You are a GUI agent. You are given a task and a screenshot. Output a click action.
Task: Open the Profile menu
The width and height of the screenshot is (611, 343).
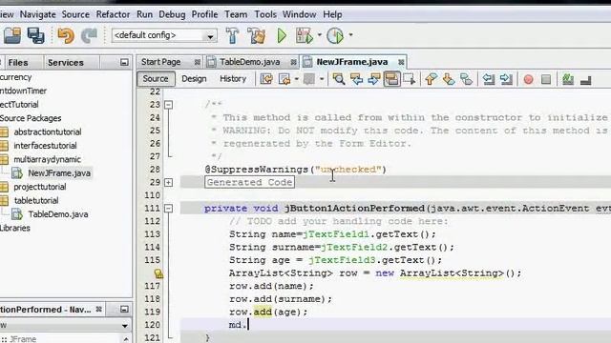(x=204, y=15)
